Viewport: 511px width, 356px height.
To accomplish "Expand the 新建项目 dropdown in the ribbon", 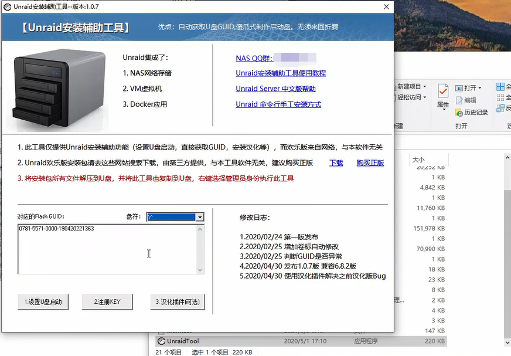I will point(424,87).
